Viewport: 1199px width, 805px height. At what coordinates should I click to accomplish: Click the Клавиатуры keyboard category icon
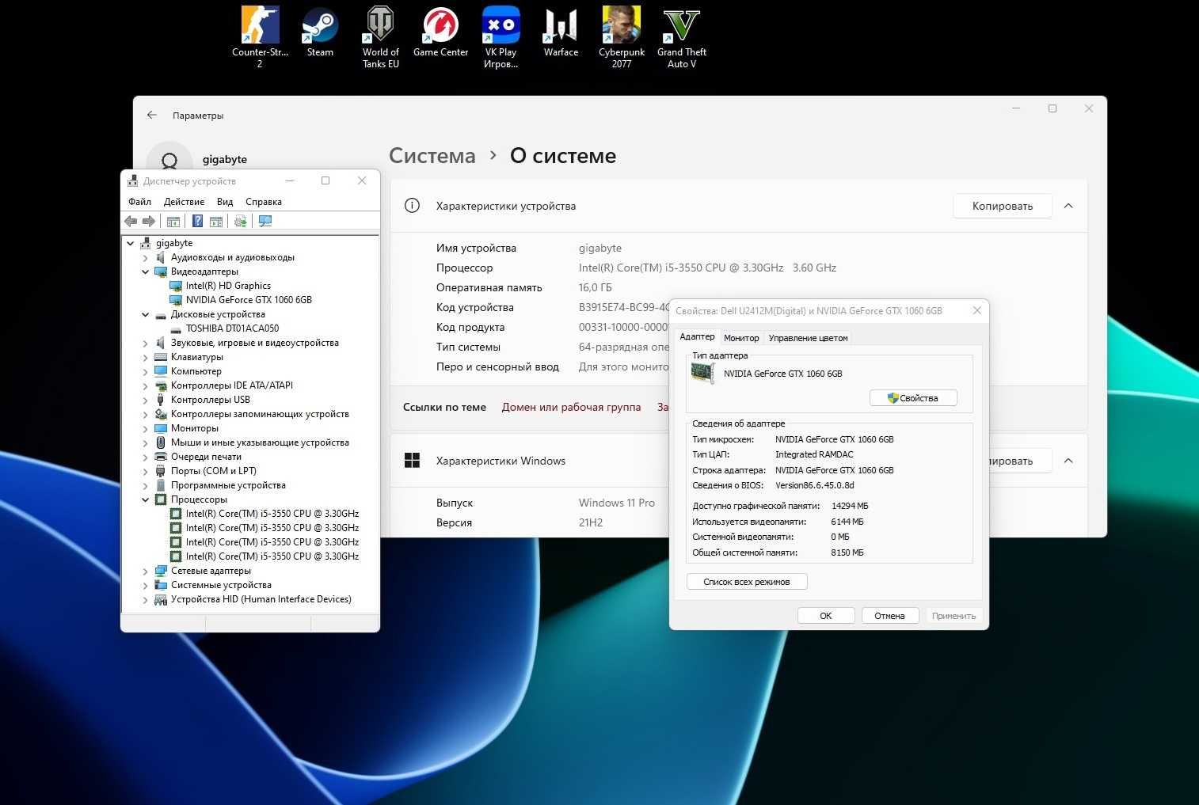point(161,357)
